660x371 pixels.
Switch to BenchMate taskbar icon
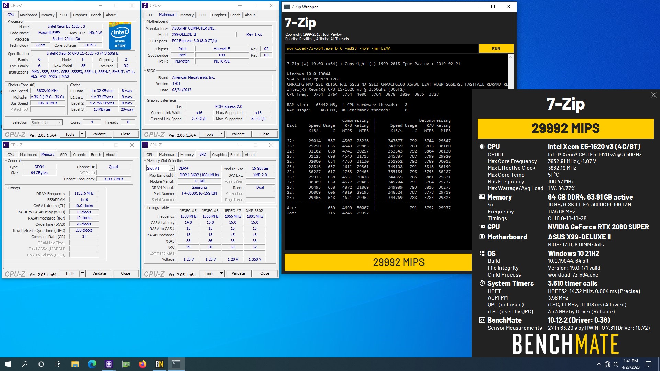click(x=159, y=364)
